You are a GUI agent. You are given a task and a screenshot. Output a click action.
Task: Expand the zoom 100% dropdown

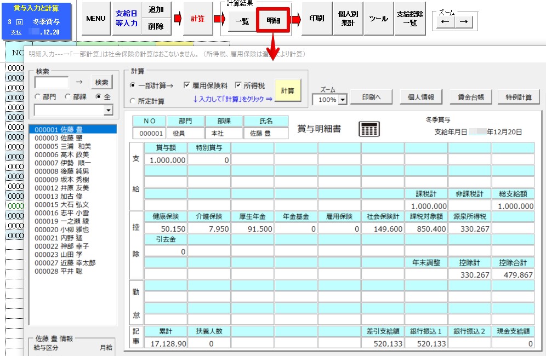343,100
